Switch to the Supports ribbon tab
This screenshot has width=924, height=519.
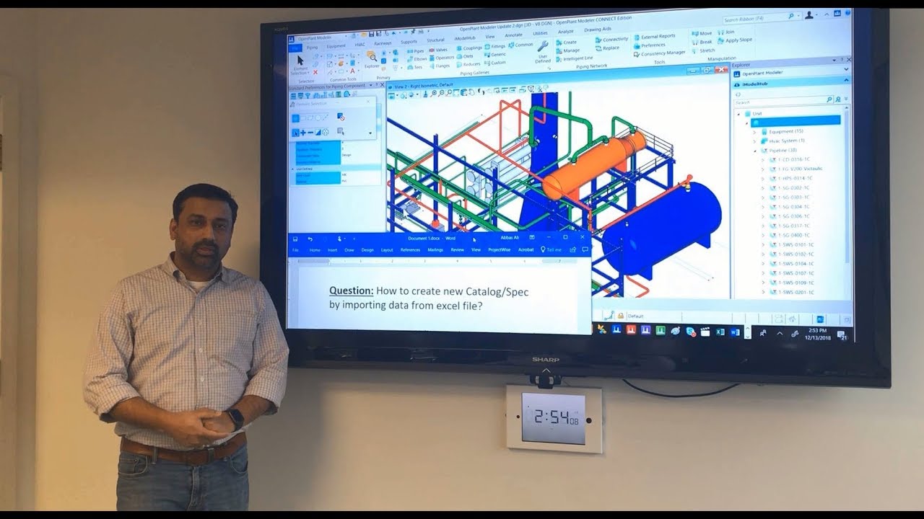click(409, 42)
